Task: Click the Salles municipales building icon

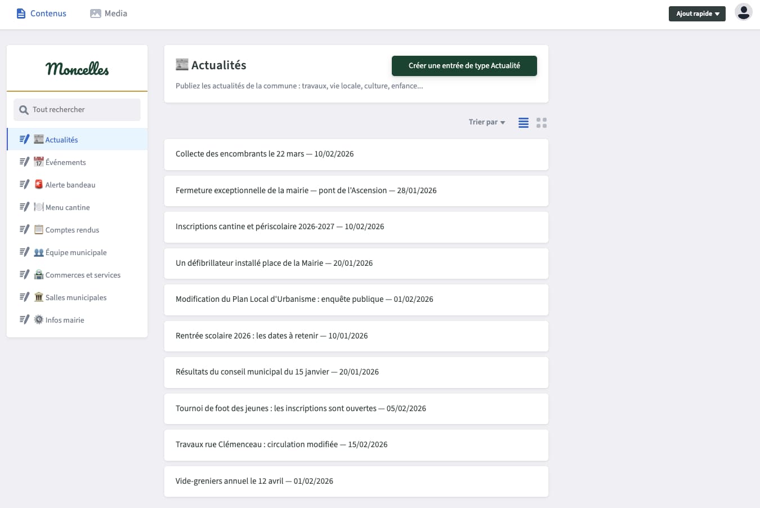Action: [38, 297]
